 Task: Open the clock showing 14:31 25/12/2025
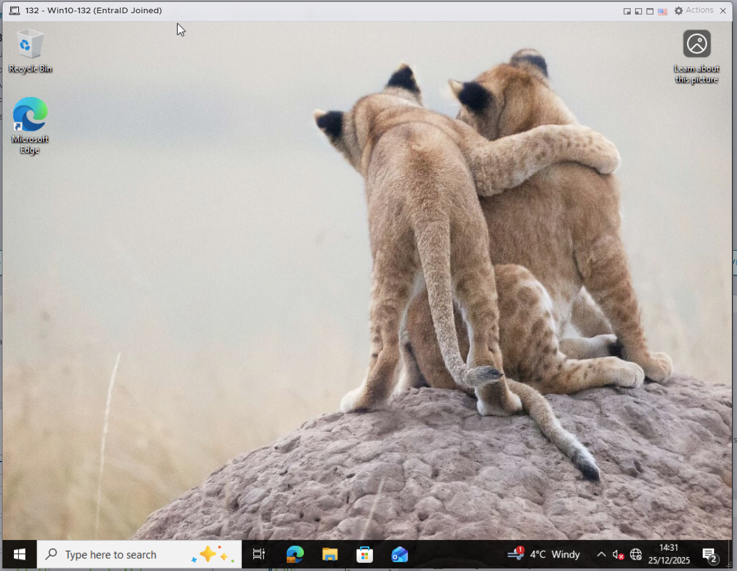669,555
